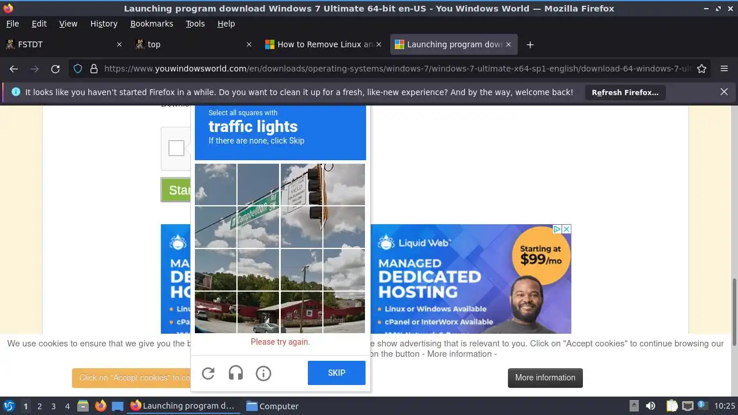The image size is (738, 415).
Task: Open clipboard manager tray icon
Action: point(672,406)
